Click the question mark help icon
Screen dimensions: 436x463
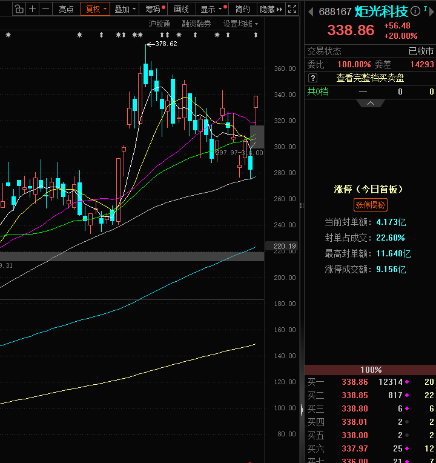[312, 78]
